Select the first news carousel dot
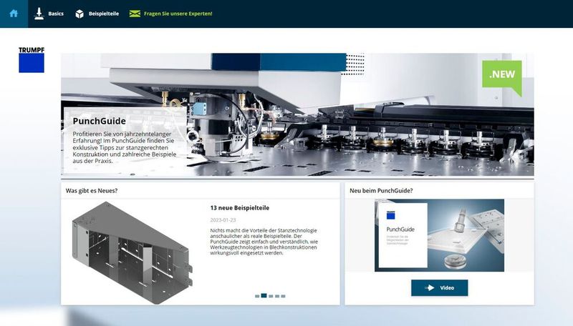This screenshot has height=326, width=573. (257, 296)
